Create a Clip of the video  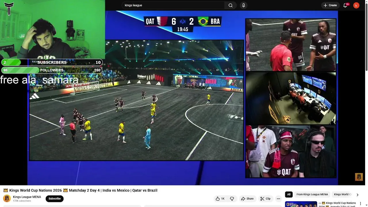coord(265,199)
